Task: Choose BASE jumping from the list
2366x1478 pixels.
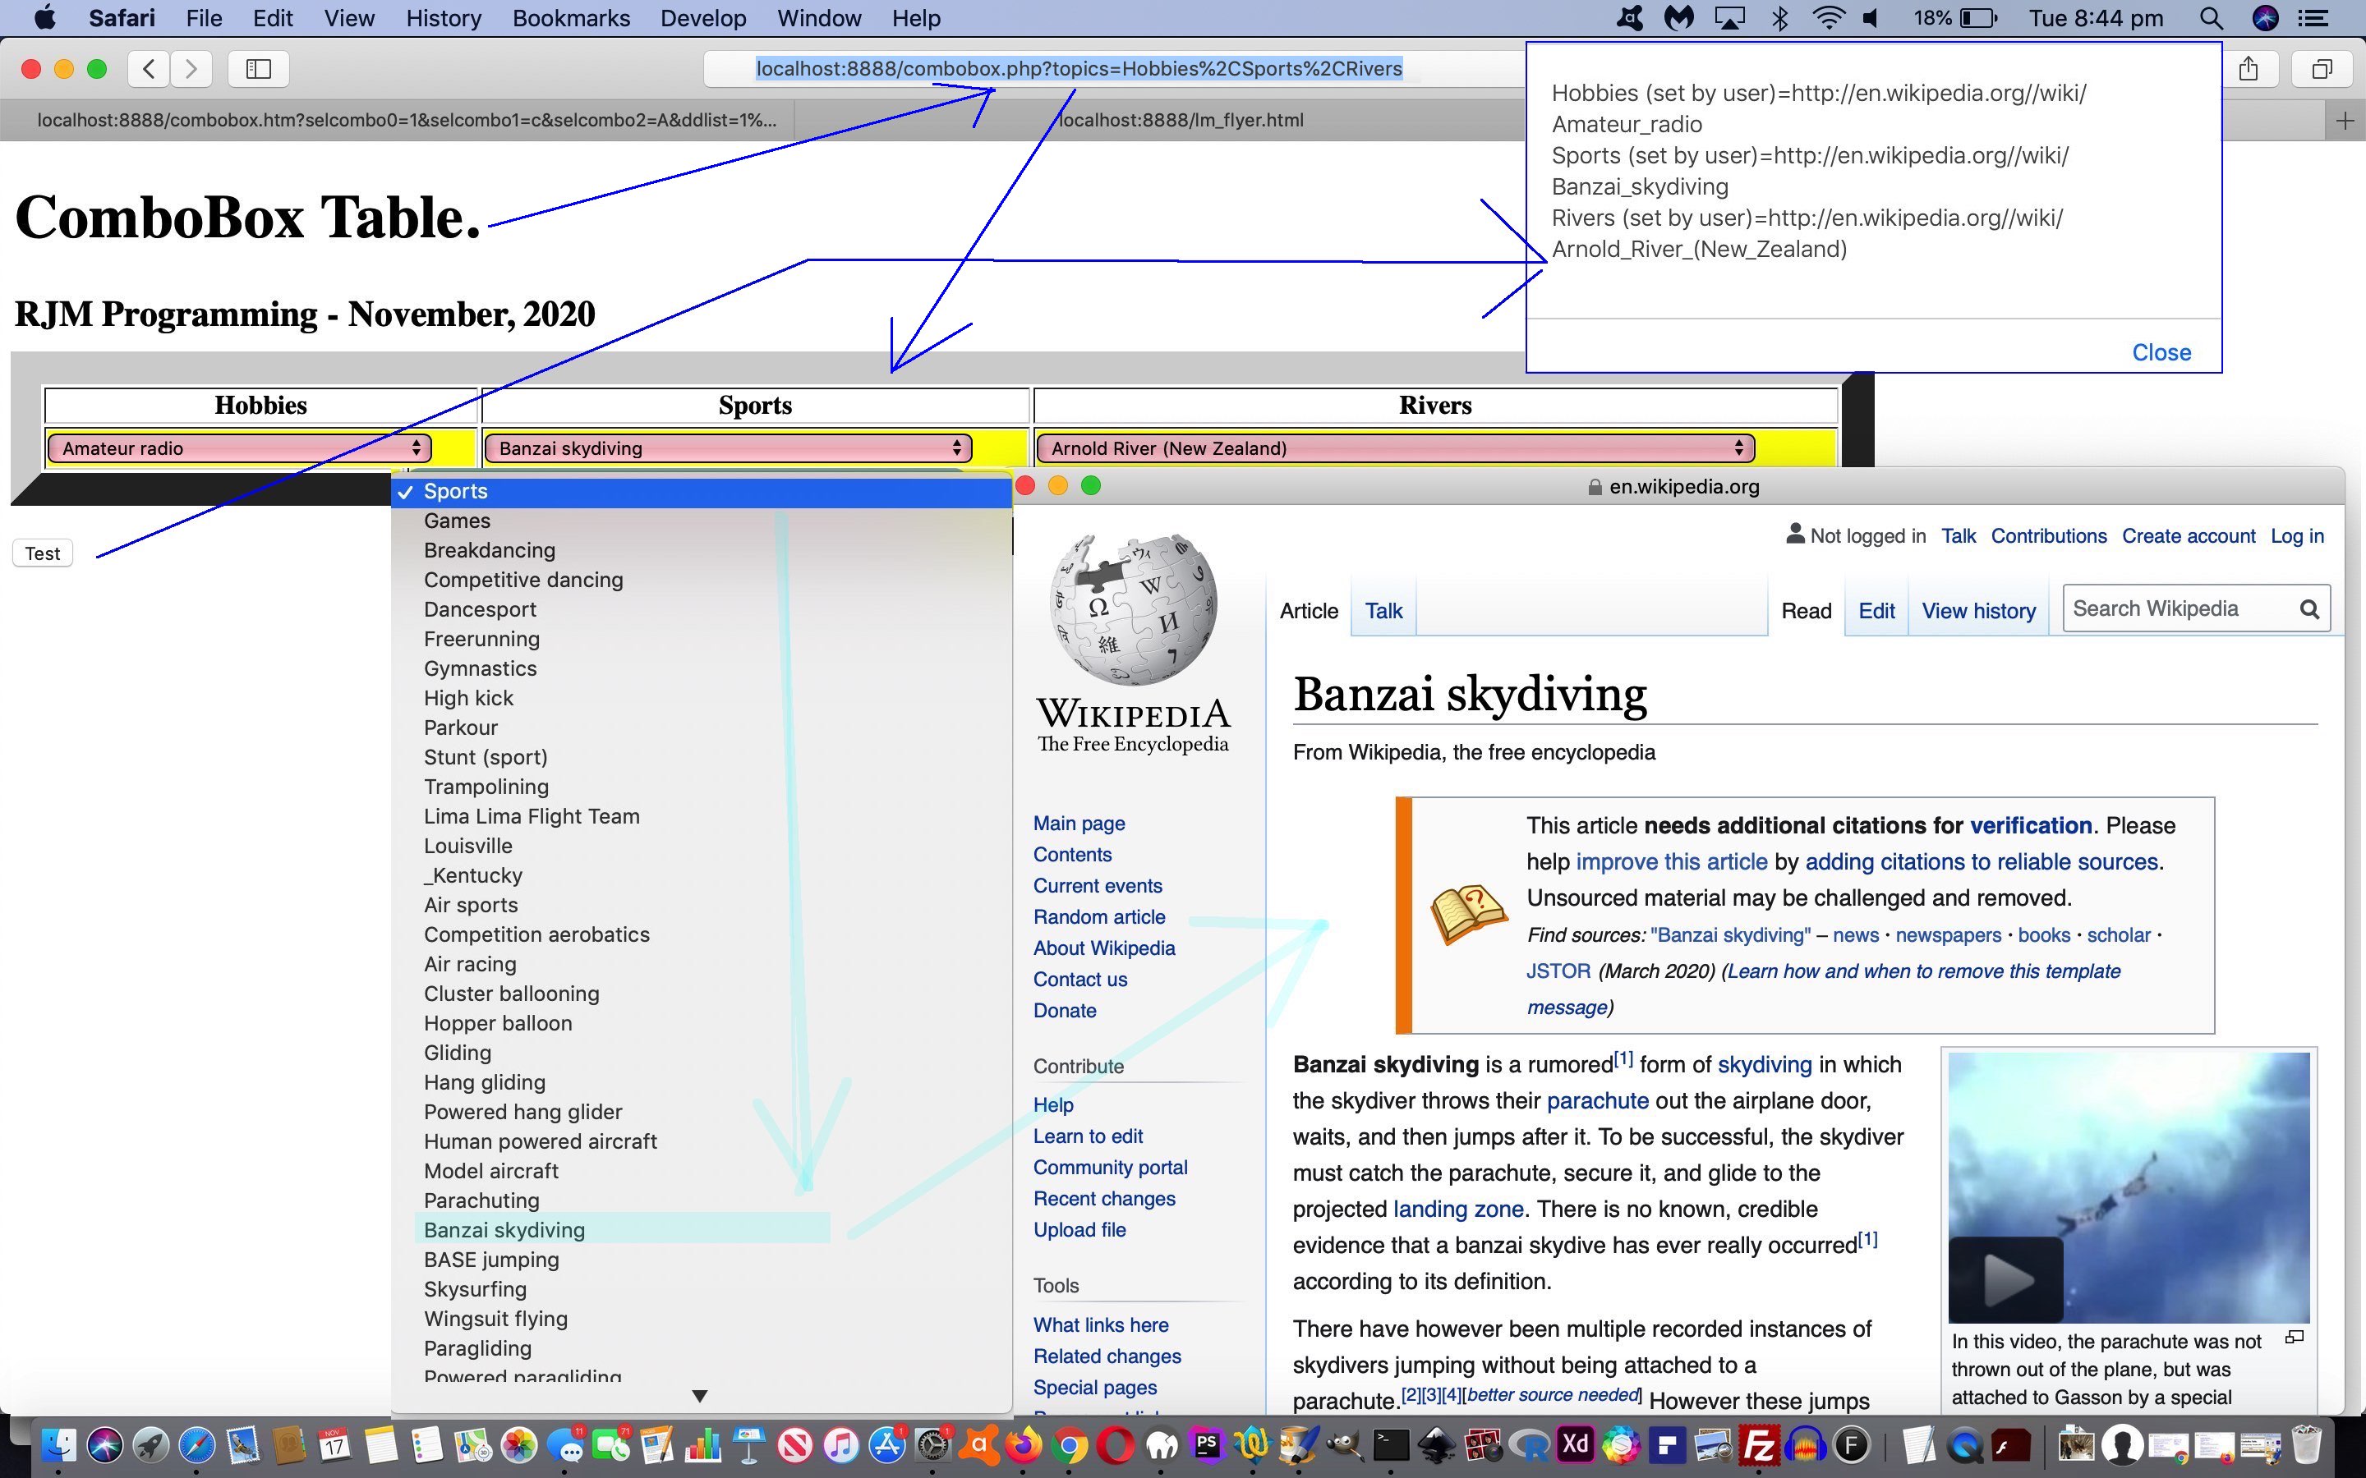Action: (490, 1259)
